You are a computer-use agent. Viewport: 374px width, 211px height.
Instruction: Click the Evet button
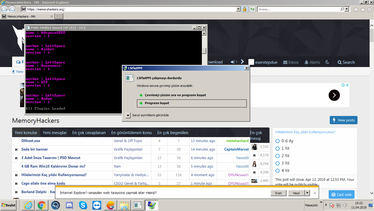coord(278,193)
